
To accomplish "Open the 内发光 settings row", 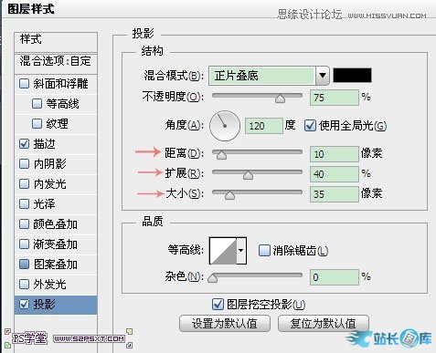I will [56, 184].
